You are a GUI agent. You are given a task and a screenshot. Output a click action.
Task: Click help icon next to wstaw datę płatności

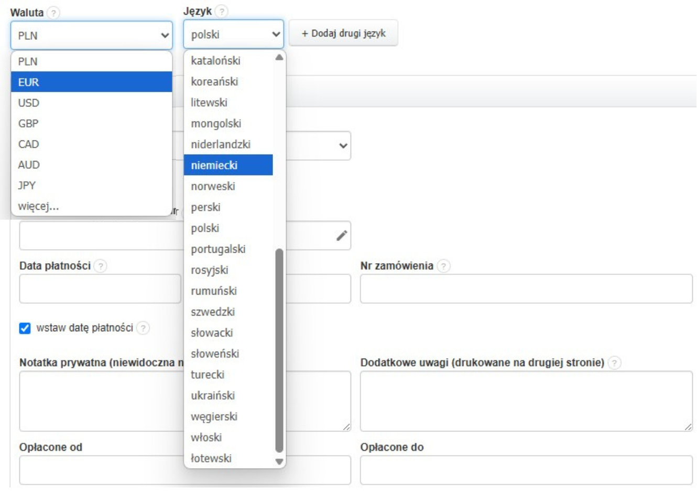pos(143,328)
